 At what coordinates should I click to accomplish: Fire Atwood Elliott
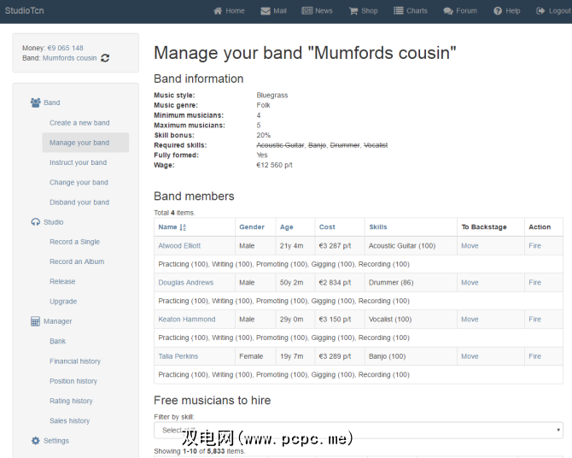534,246
